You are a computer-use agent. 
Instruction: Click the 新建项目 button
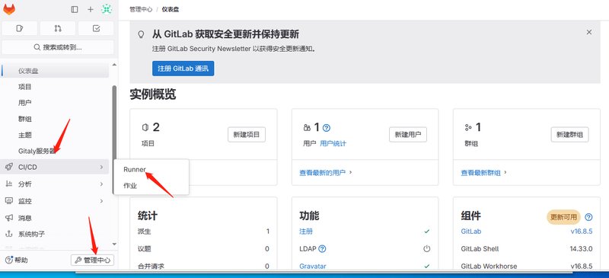coord(247,135)
